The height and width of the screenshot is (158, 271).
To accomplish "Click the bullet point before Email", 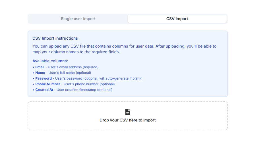I will [x=33, y=67].
